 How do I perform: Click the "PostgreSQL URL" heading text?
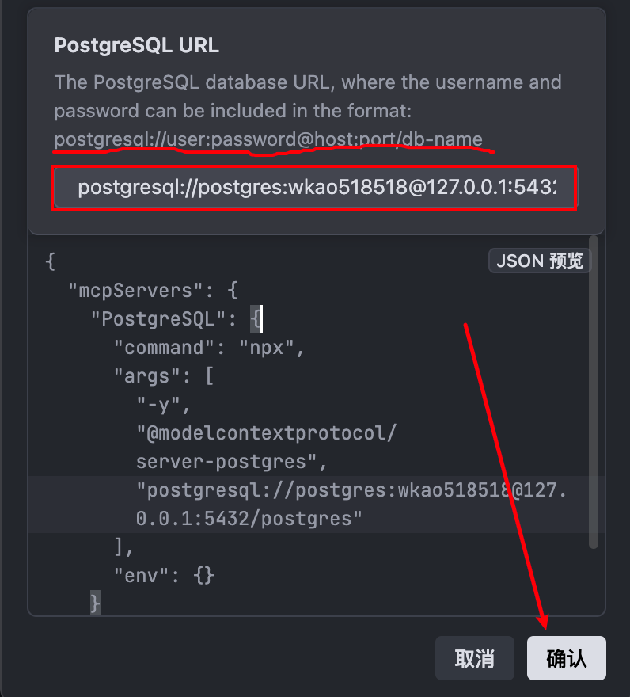click(x=137, y=45)
